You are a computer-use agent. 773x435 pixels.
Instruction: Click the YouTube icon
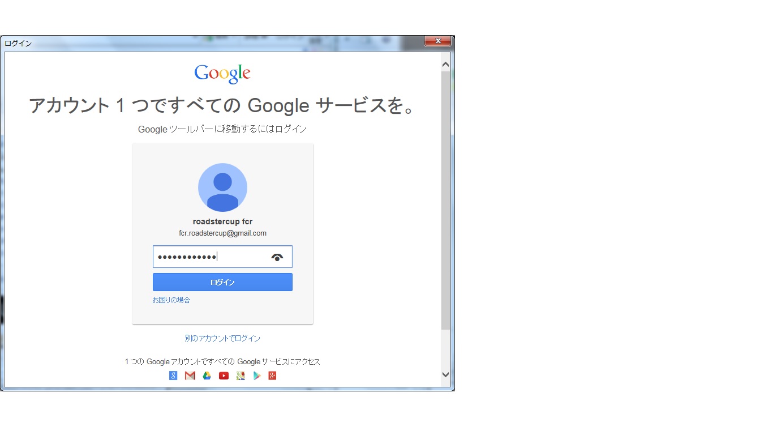[224, 376]
